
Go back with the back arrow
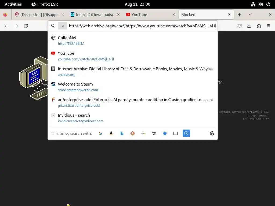point(6,26)
